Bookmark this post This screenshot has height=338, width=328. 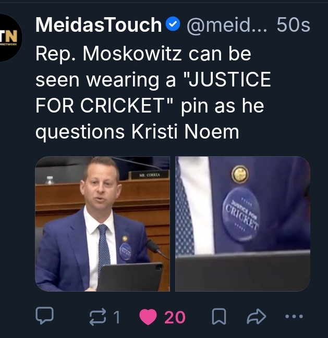pos(220,316)
